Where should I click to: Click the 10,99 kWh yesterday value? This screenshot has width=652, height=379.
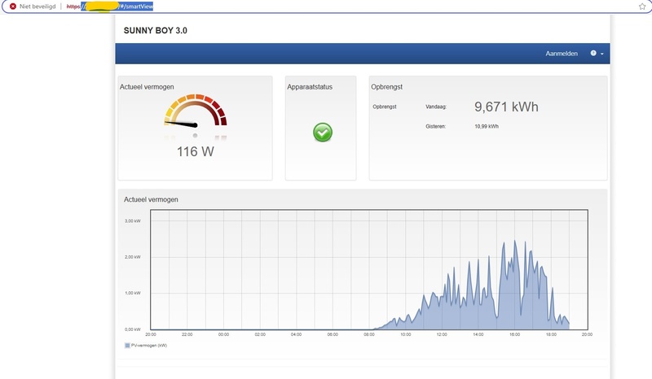[x=487, y=126]
